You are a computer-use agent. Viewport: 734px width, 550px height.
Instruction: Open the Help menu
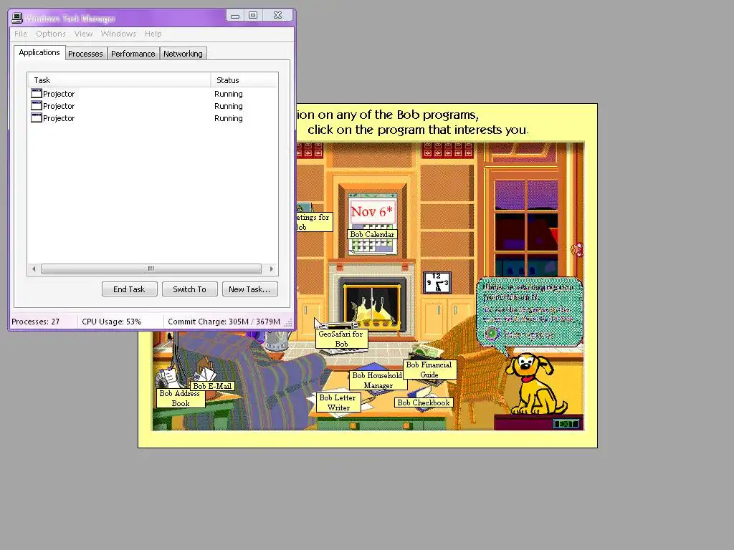[x=153, y=34]
